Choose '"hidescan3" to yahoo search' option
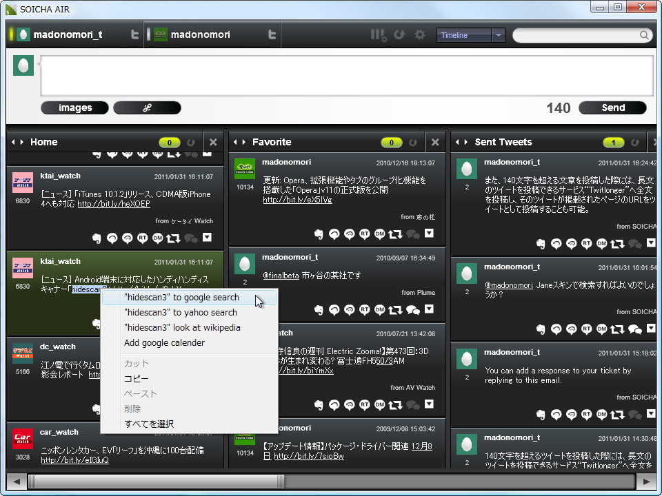 coord(189,313)
